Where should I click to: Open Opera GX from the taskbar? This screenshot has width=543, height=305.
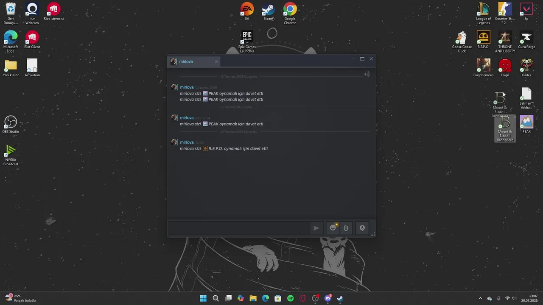tap(303, 298)
